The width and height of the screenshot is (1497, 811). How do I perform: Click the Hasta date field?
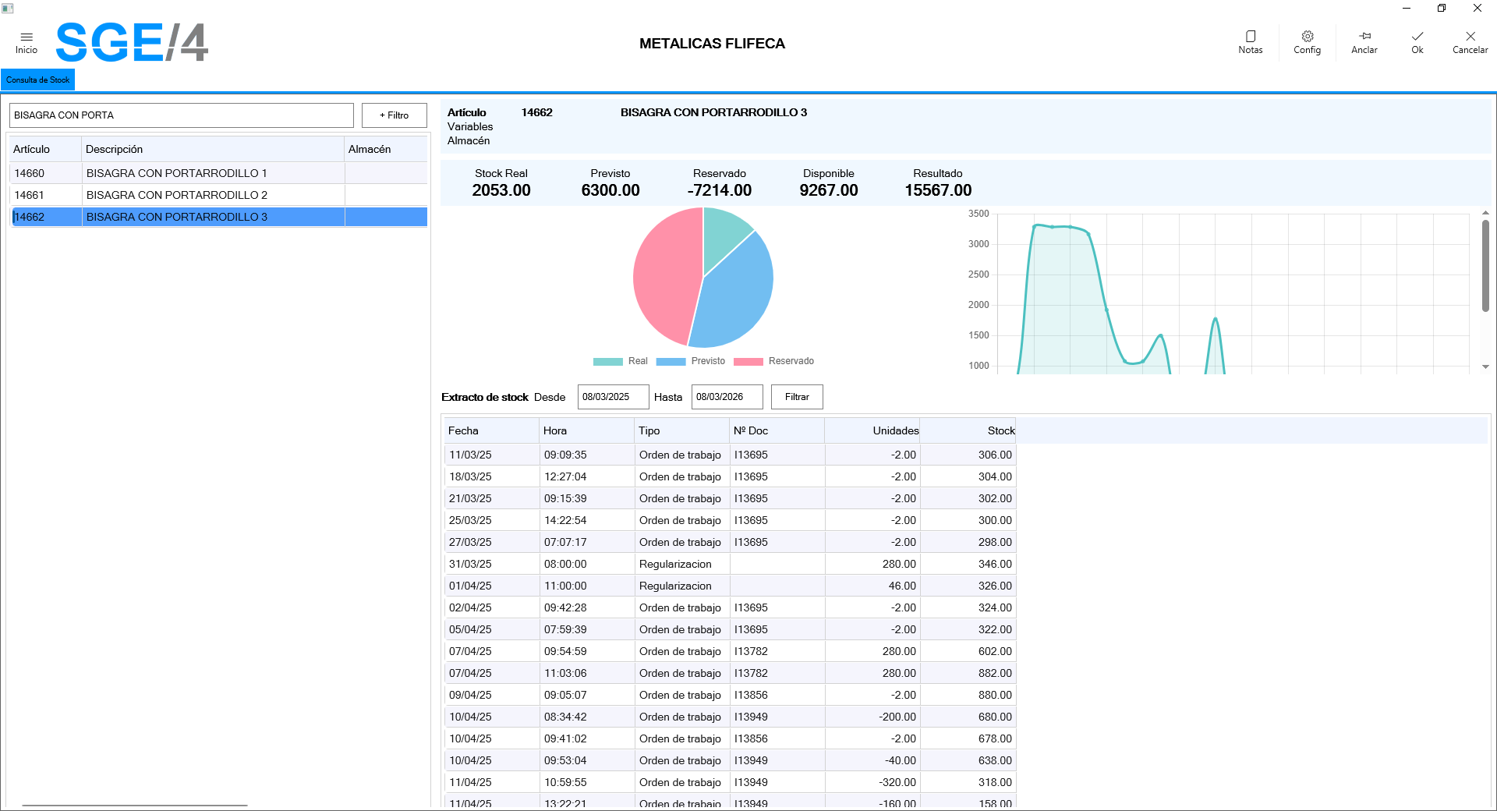[x=726, y=397]
